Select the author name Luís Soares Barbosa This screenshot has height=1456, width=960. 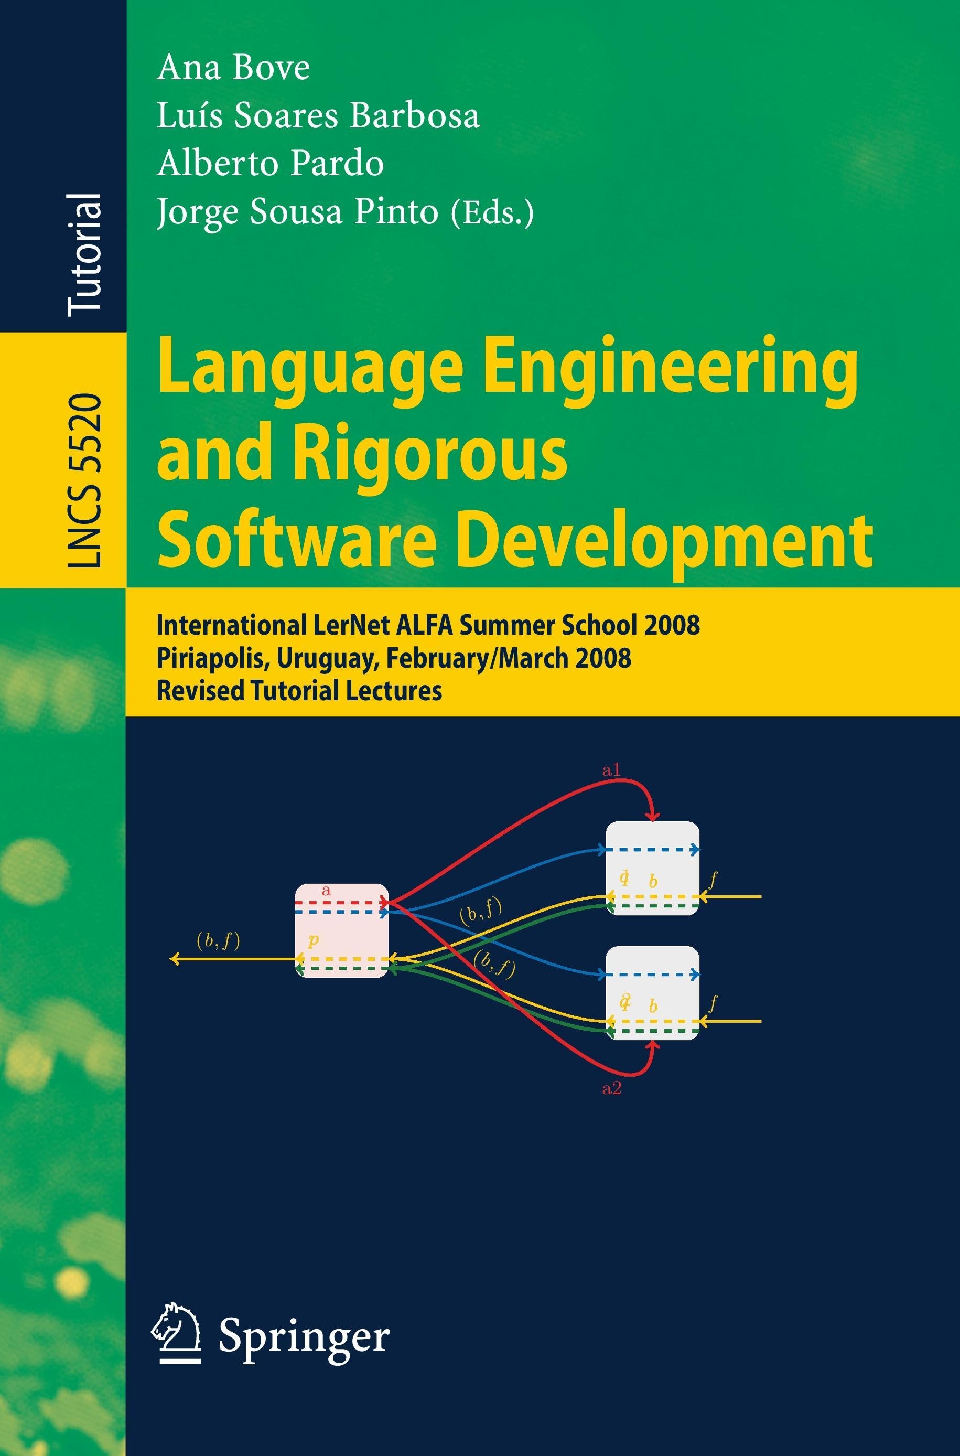[x=318, y=115]
